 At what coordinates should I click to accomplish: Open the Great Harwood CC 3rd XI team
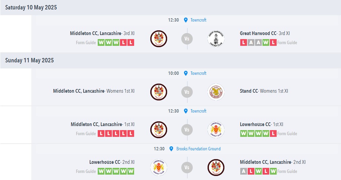[265, 33]
